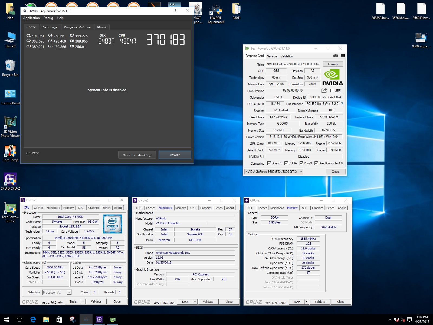
Task: Open Processor #1 selection dropdown
Action: click(x=57, y=292)
